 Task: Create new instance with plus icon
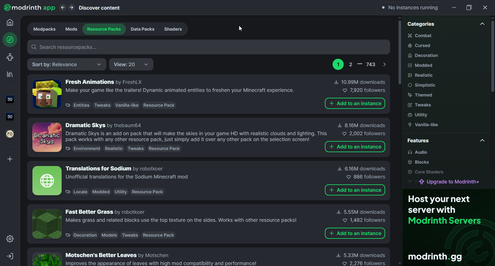click(x=10, y=159)
